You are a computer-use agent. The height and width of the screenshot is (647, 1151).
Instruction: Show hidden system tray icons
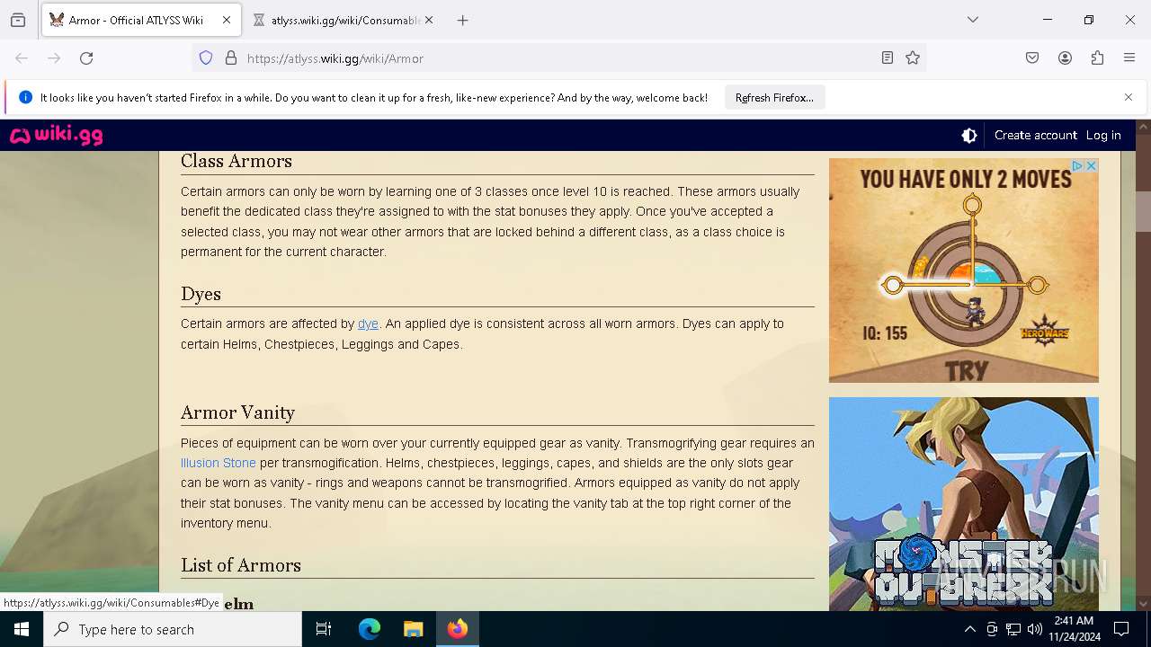click(x=969, y=629)
